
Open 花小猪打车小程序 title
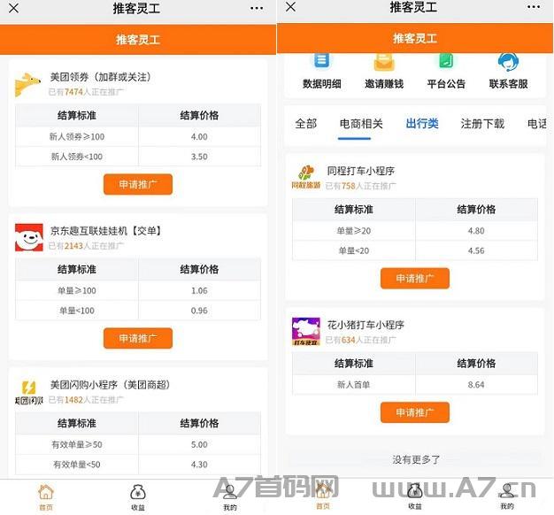click(365, 325)
